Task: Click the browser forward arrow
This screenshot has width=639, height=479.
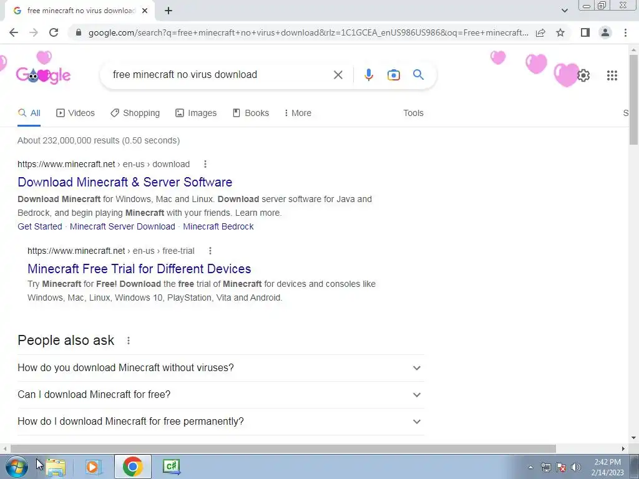Action: coord(34,32)
